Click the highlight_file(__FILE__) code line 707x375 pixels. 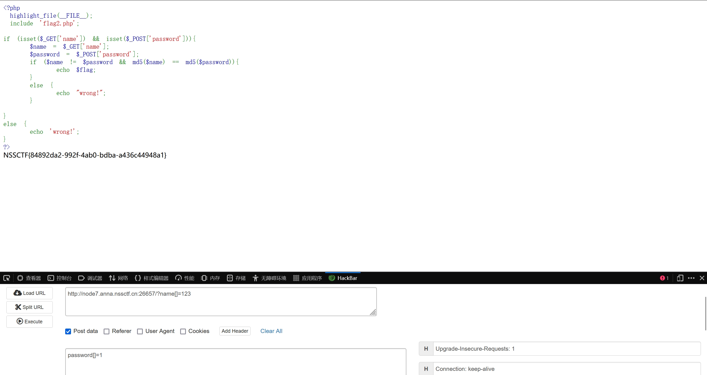(51, 15)
